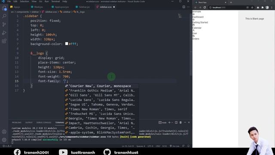This screenshot has width=275, height=155.
Task: Maximize the terminal panel with the up chevron
Action: (x=185, y=122)
